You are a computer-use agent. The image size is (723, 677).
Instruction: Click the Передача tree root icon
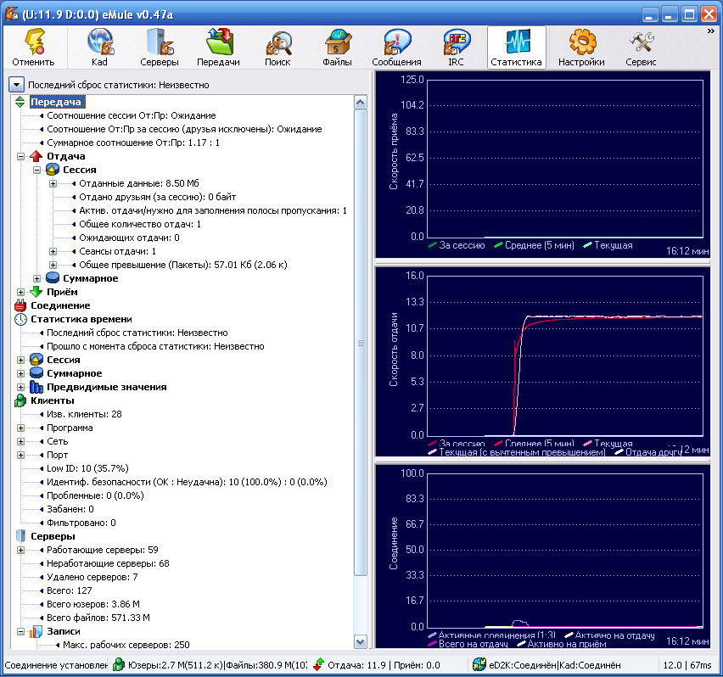click(20, 102)
